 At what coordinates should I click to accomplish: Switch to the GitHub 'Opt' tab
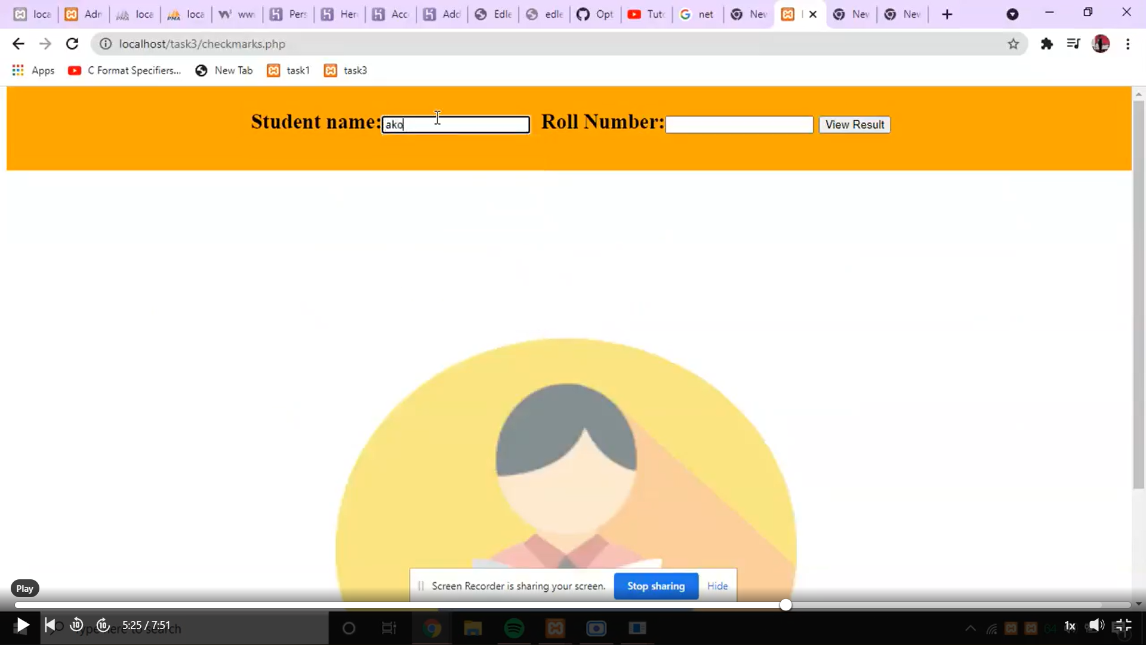tap(596, 14)
